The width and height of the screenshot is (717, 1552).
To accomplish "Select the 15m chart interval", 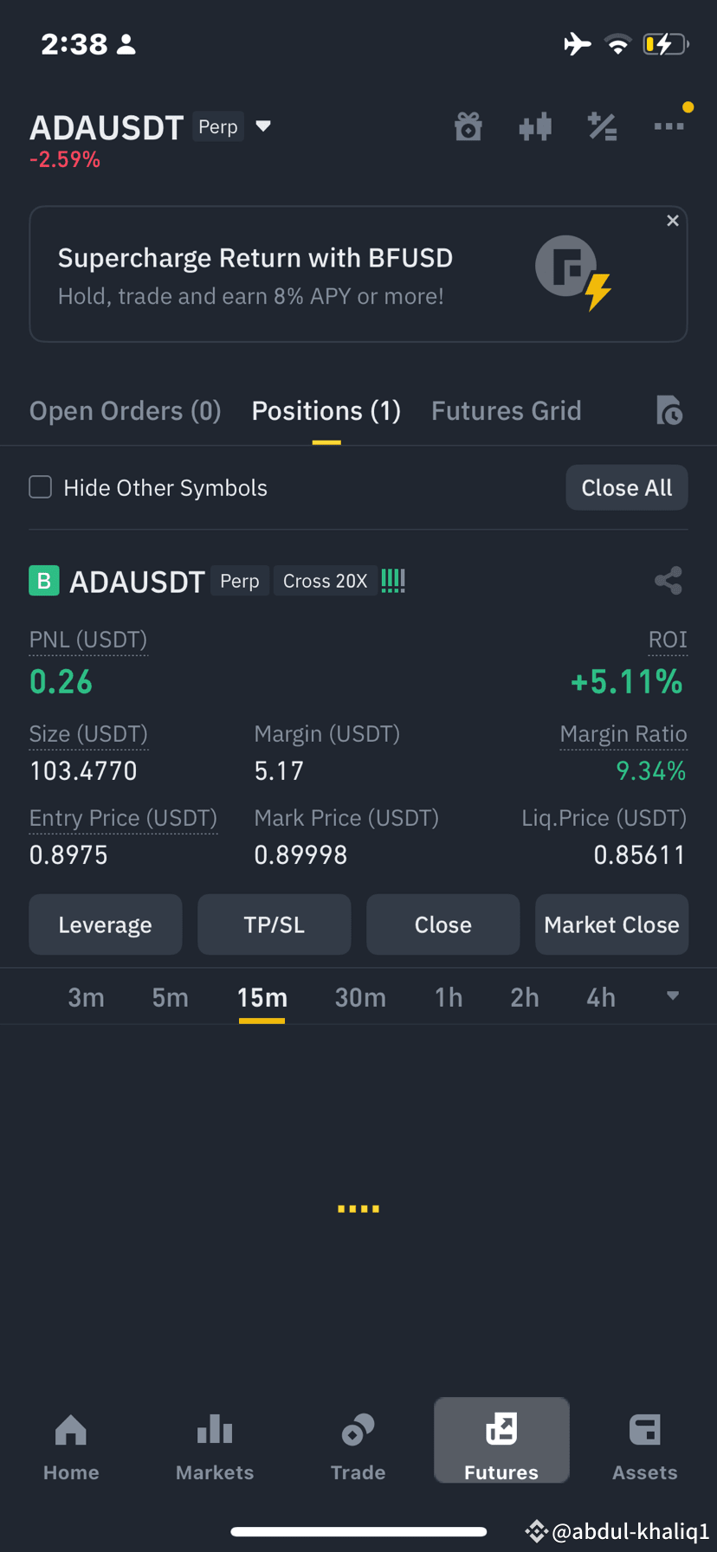I will point(262,998).
